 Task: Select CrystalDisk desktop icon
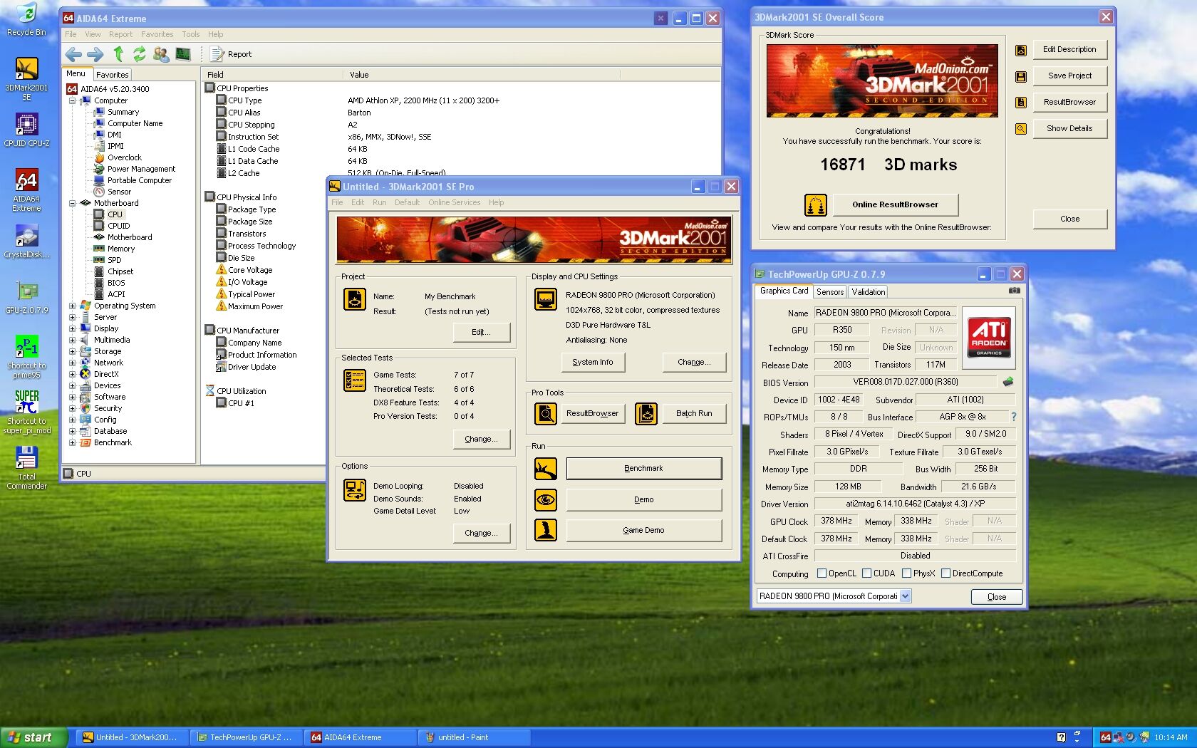[x=26, y=241]
